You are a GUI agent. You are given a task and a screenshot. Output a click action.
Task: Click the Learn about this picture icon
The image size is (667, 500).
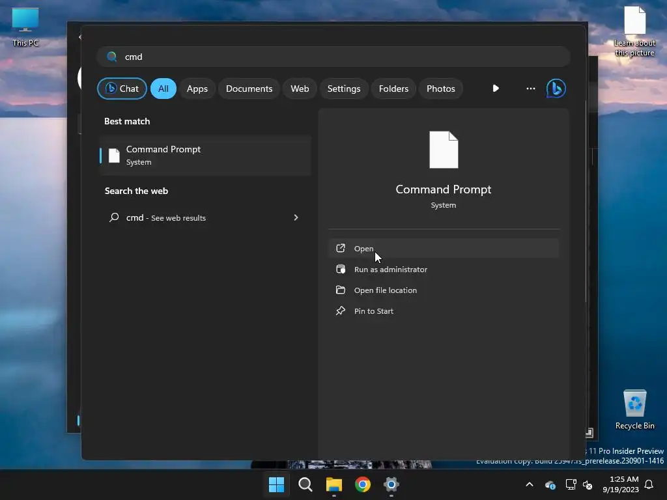(634, 32)
